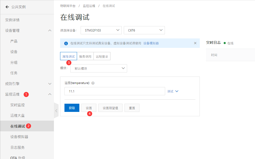Image resolution: width=255 pixels, height=159 pixels.
Task: Open the C6T6 selection dropdown
Action: point(144,30)
